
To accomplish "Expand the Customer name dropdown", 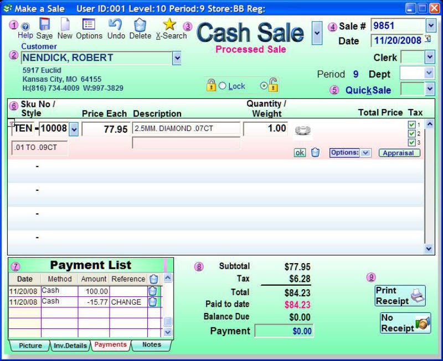I will point(177,58).
